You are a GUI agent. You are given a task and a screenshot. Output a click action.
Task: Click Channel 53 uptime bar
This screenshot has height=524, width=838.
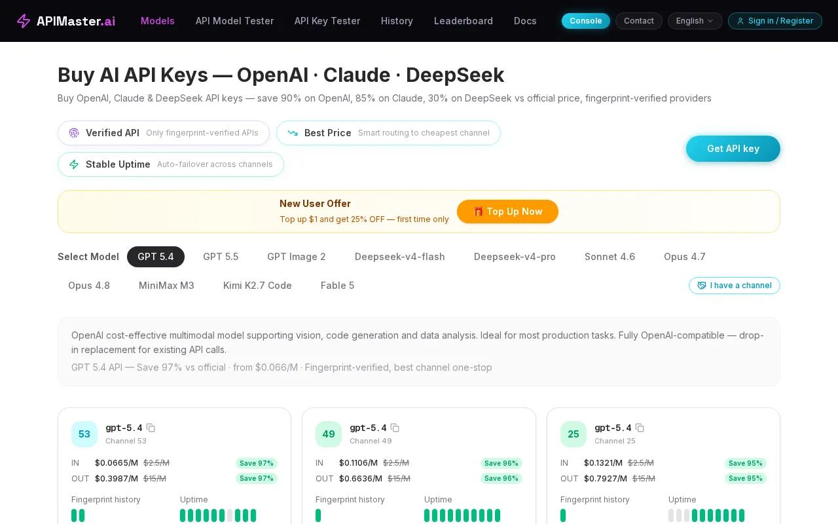(x=218, y=515)
